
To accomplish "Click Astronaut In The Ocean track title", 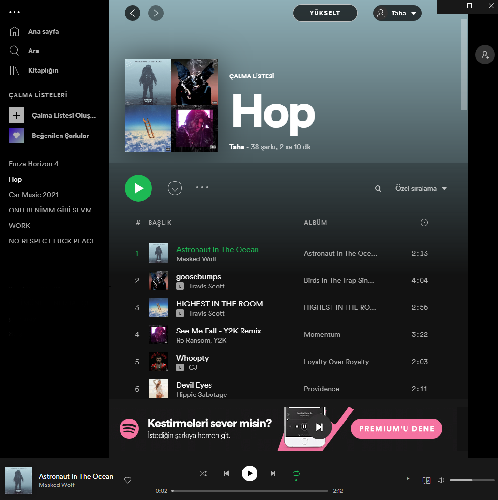I will [x=217, y=250].
